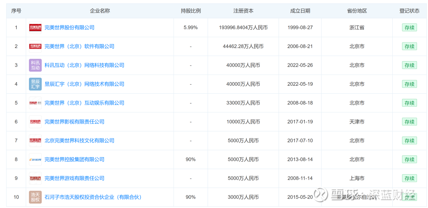Click the 完美世界股份有限公司 logo icon
428x208 pixels.
(35, 28)
